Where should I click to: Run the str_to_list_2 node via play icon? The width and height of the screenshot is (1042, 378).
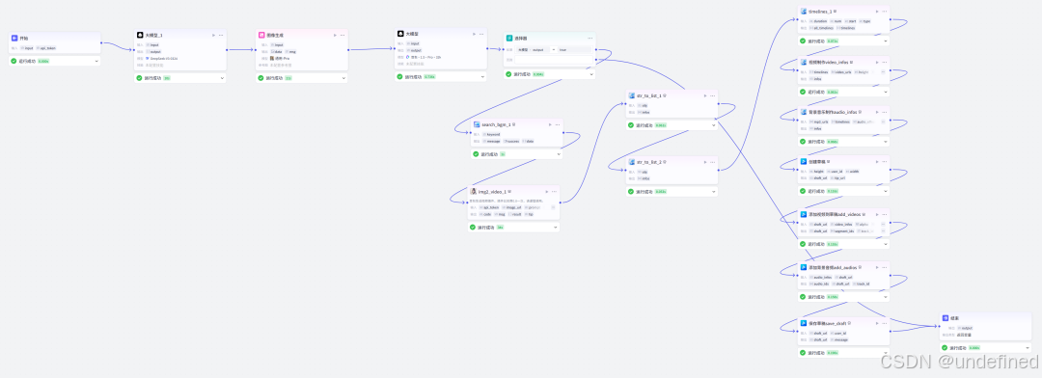click(x=704, y=161)
